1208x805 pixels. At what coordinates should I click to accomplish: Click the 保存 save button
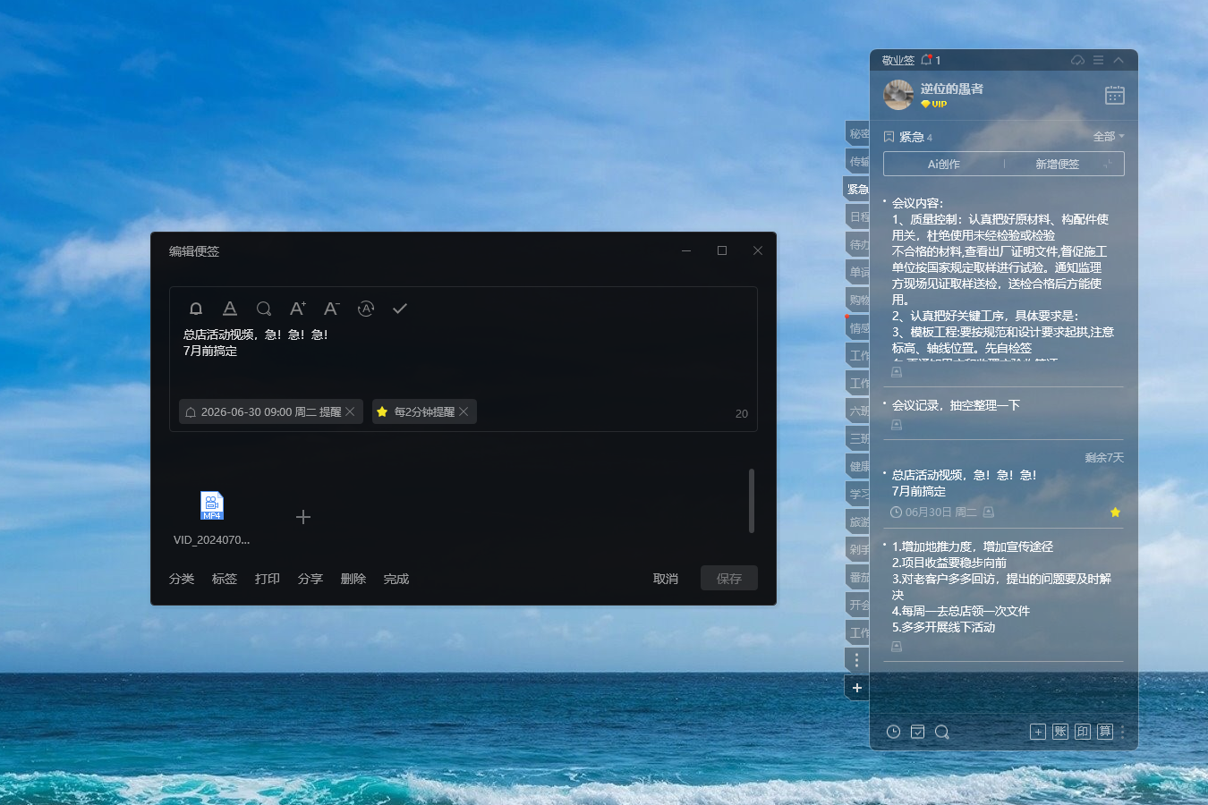tap(729, 579)
